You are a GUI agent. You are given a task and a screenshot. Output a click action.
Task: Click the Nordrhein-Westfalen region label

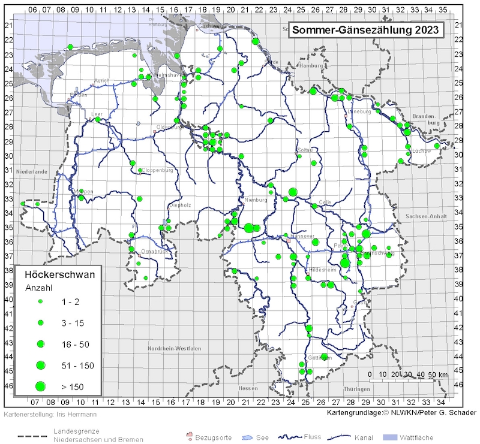174,348
